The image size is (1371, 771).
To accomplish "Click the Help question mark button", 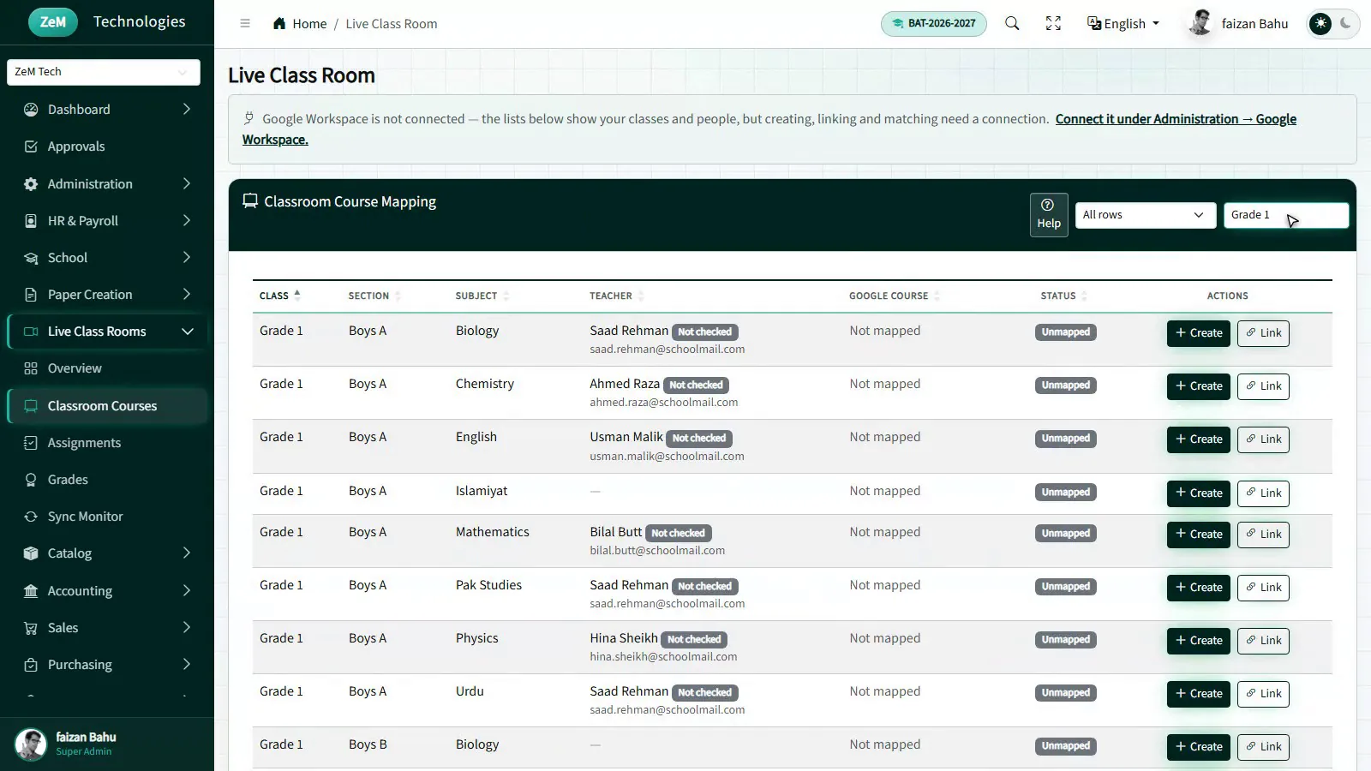I will coord(1049,214).
